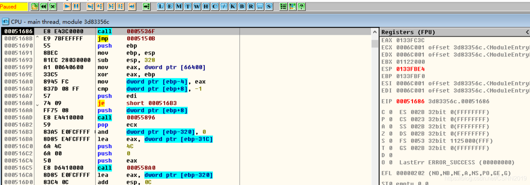The image size is (530, 185).
Task: Toggle the C carry flag value
Action: [x=390, y=112]
